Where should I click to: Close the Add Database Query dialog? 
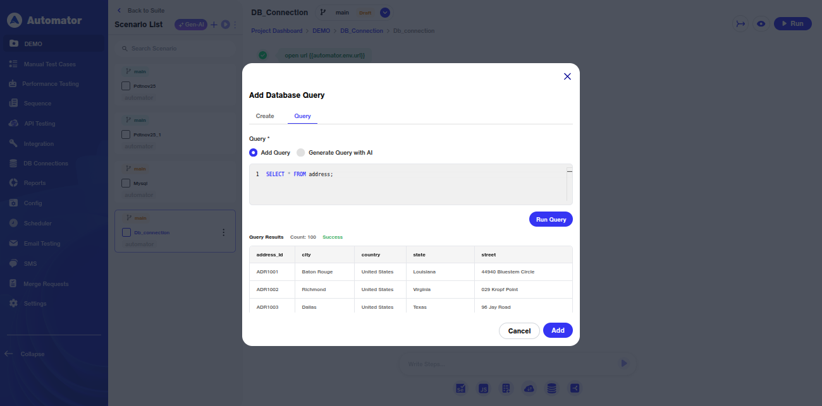coord(567,76)
